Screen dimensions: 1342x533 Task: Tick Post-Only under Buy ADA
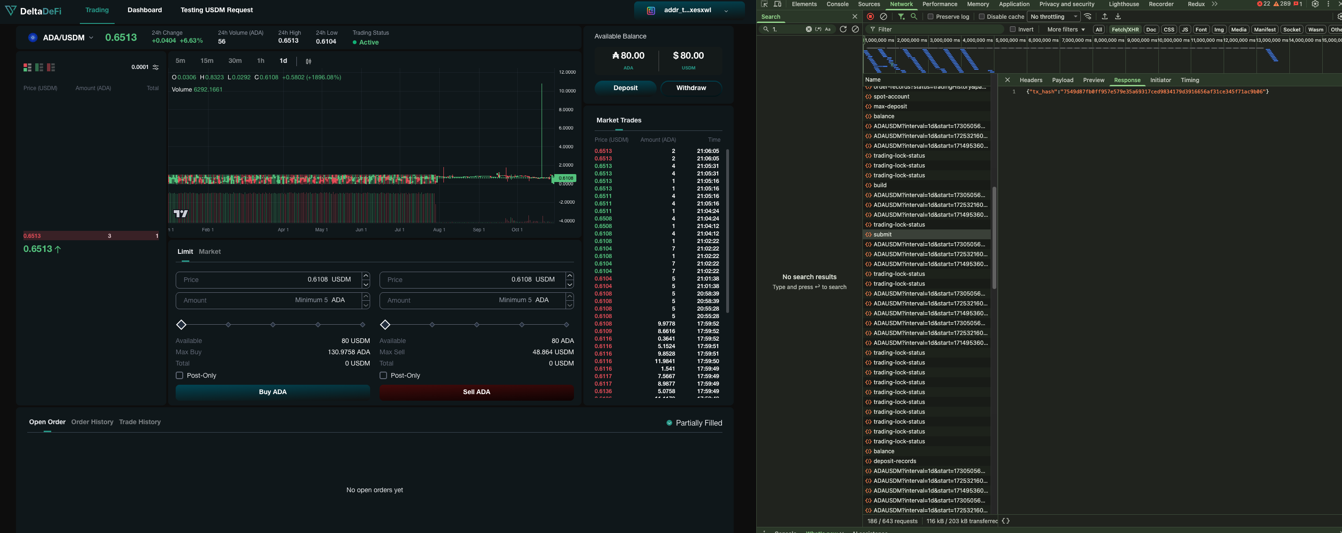(x=180, y=375)
